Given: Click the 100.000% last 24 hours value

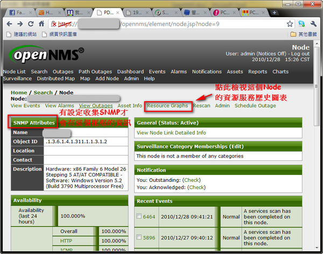Looking at the screenshot, I should (x=73, y=216).
